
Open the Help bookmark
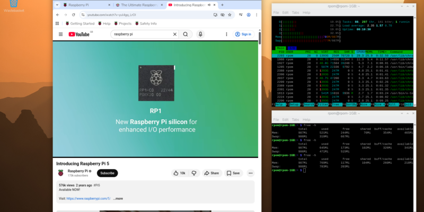[104, 23]
